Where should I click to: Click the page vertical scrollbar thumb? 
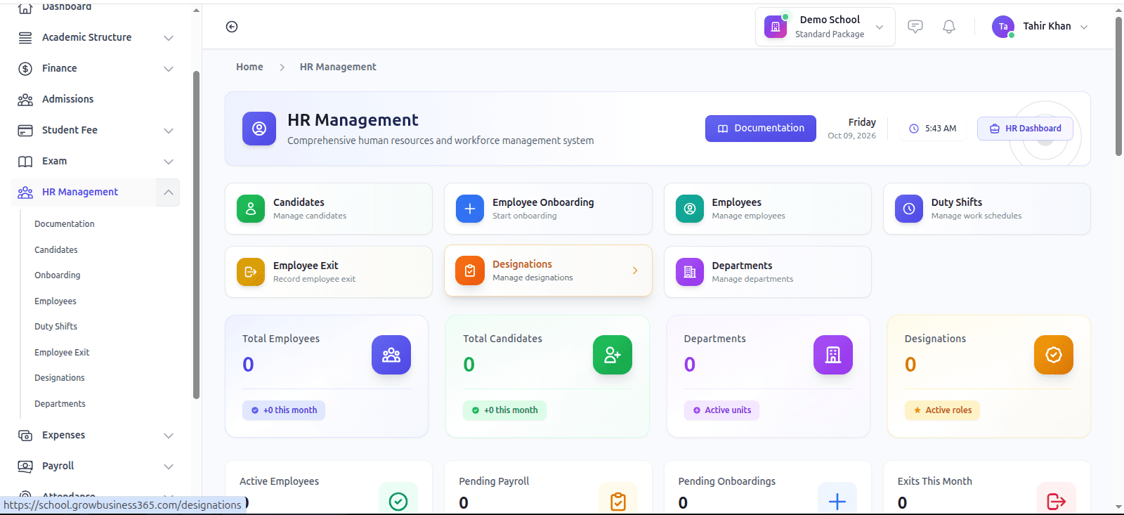click(1118, 86)
